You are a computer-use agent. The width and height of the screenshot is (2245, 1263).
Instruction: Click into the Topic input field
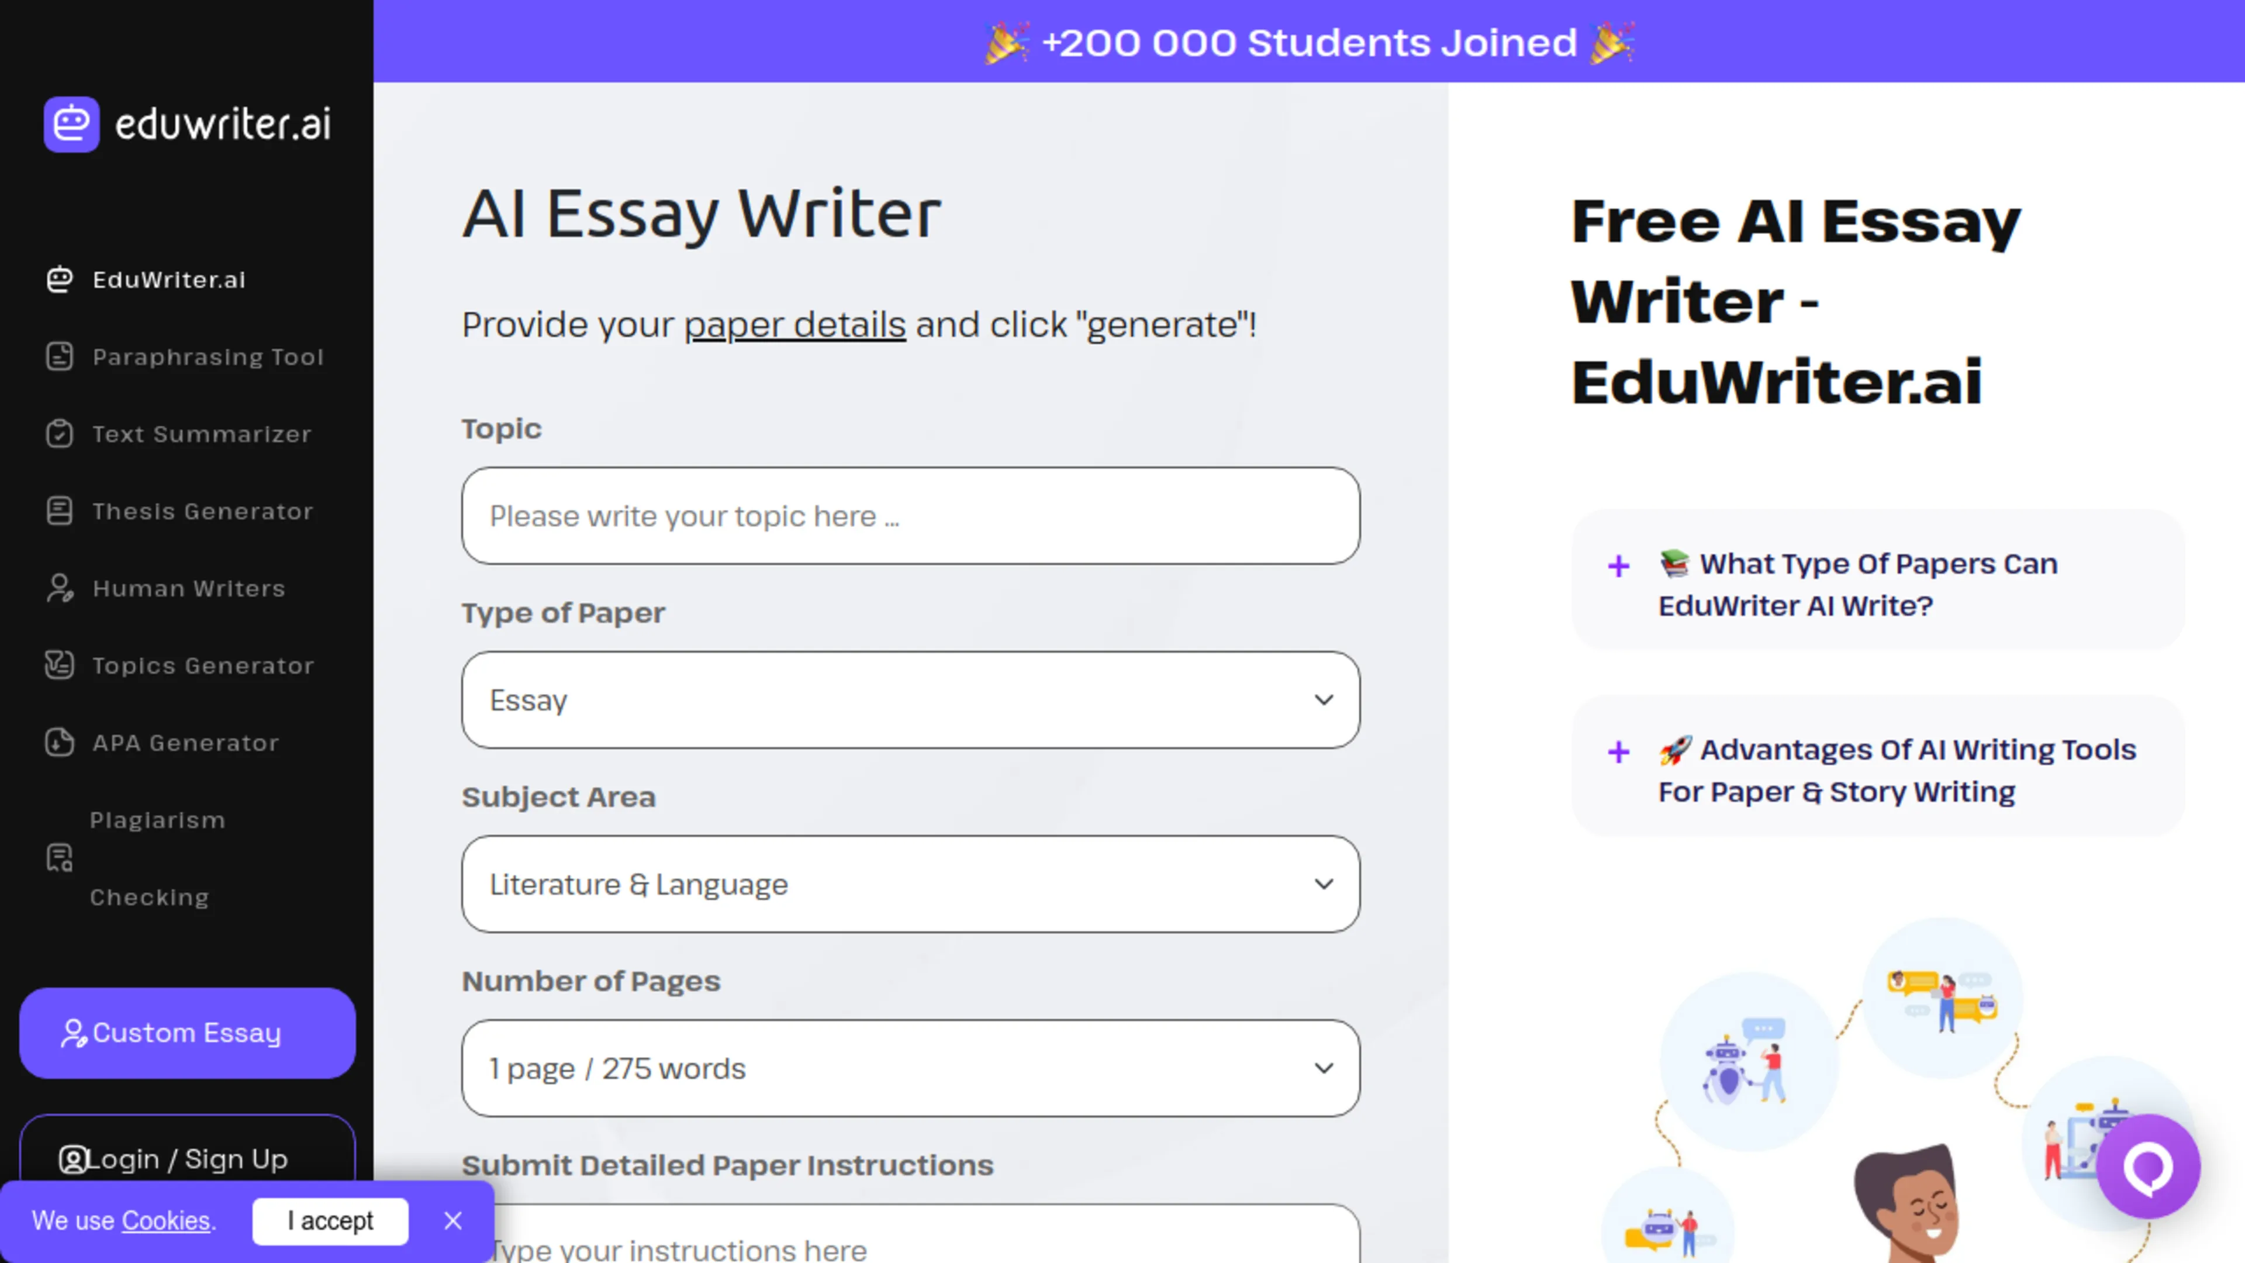pyautogui.click(x=911, y=516)
